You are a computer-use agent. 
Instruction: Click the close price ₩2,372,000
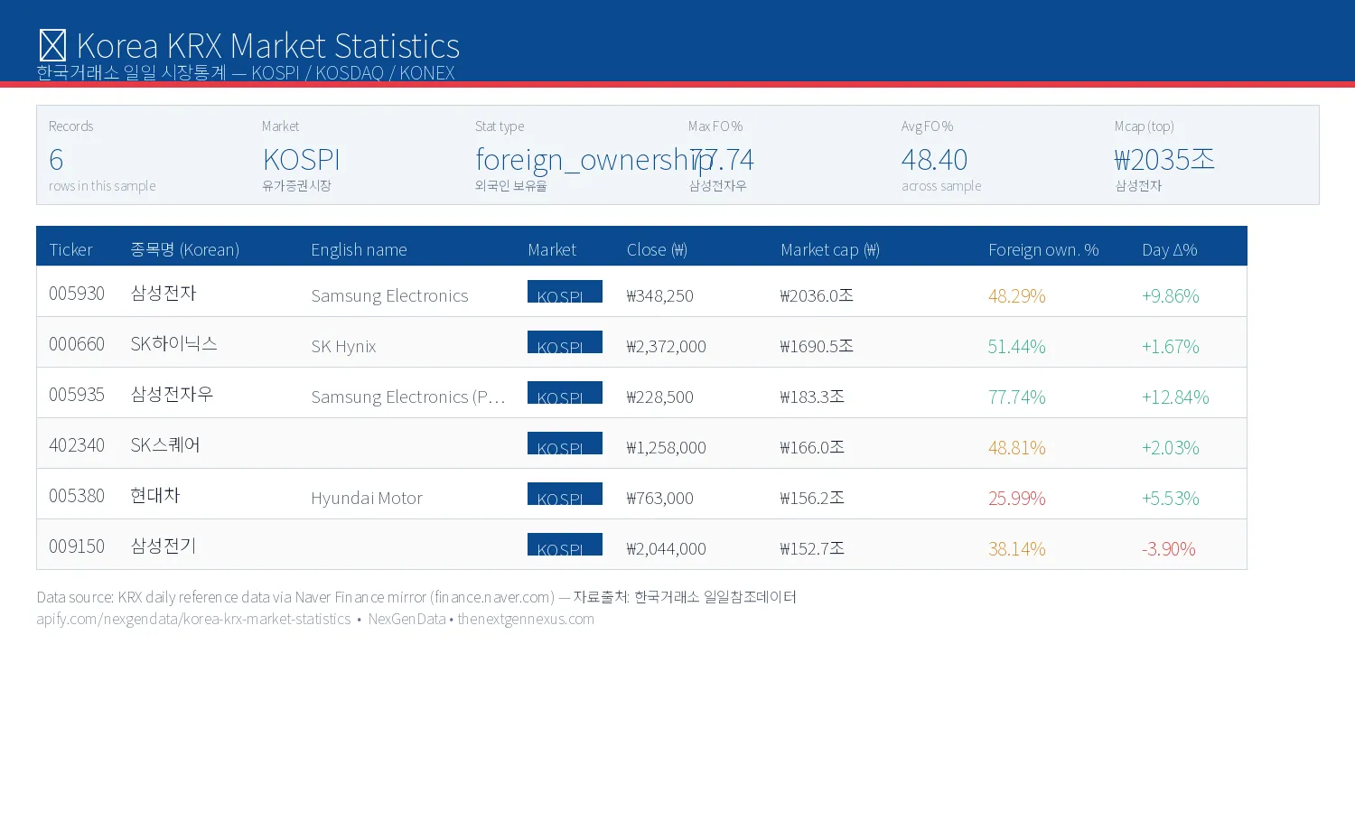[x=667, y=347]
